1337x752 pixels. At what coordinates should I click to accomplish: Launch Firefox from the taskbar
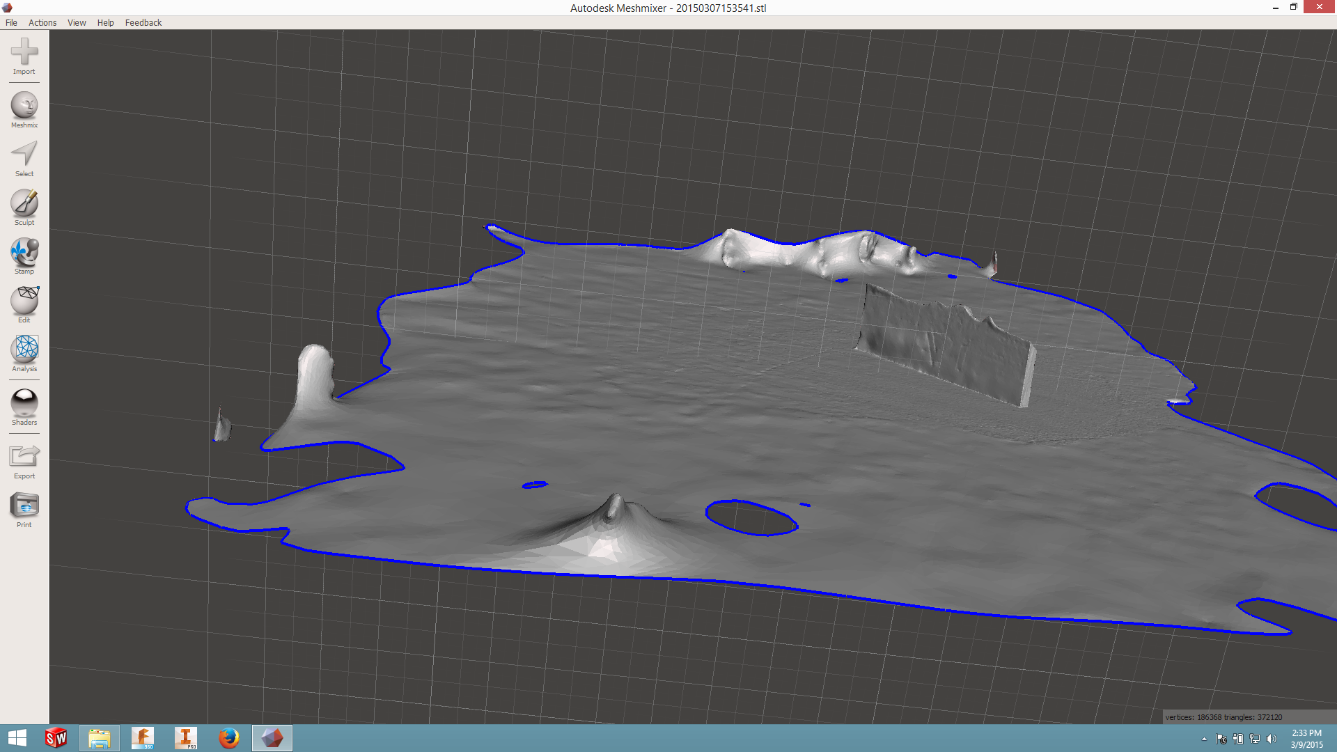click(229, 738)
